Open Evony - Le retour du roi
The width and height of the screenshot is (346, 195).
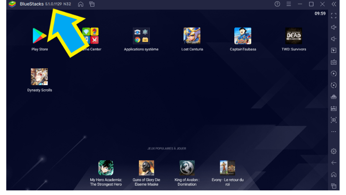(x=227, y=168)
